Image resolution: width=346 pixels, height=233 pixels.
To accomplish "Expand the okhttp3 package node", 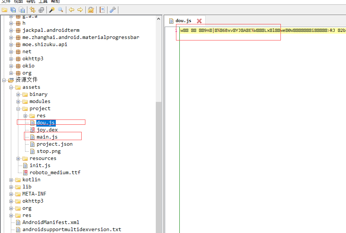I will [x=11, y=59].
